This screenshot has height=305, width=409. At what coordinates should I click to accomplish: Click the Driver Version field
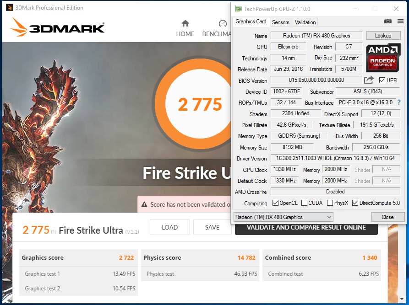(335, 158)
